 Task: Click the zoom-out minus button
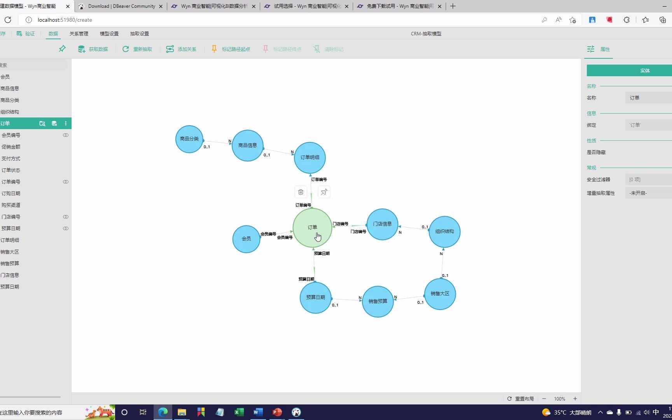point(544,399)
